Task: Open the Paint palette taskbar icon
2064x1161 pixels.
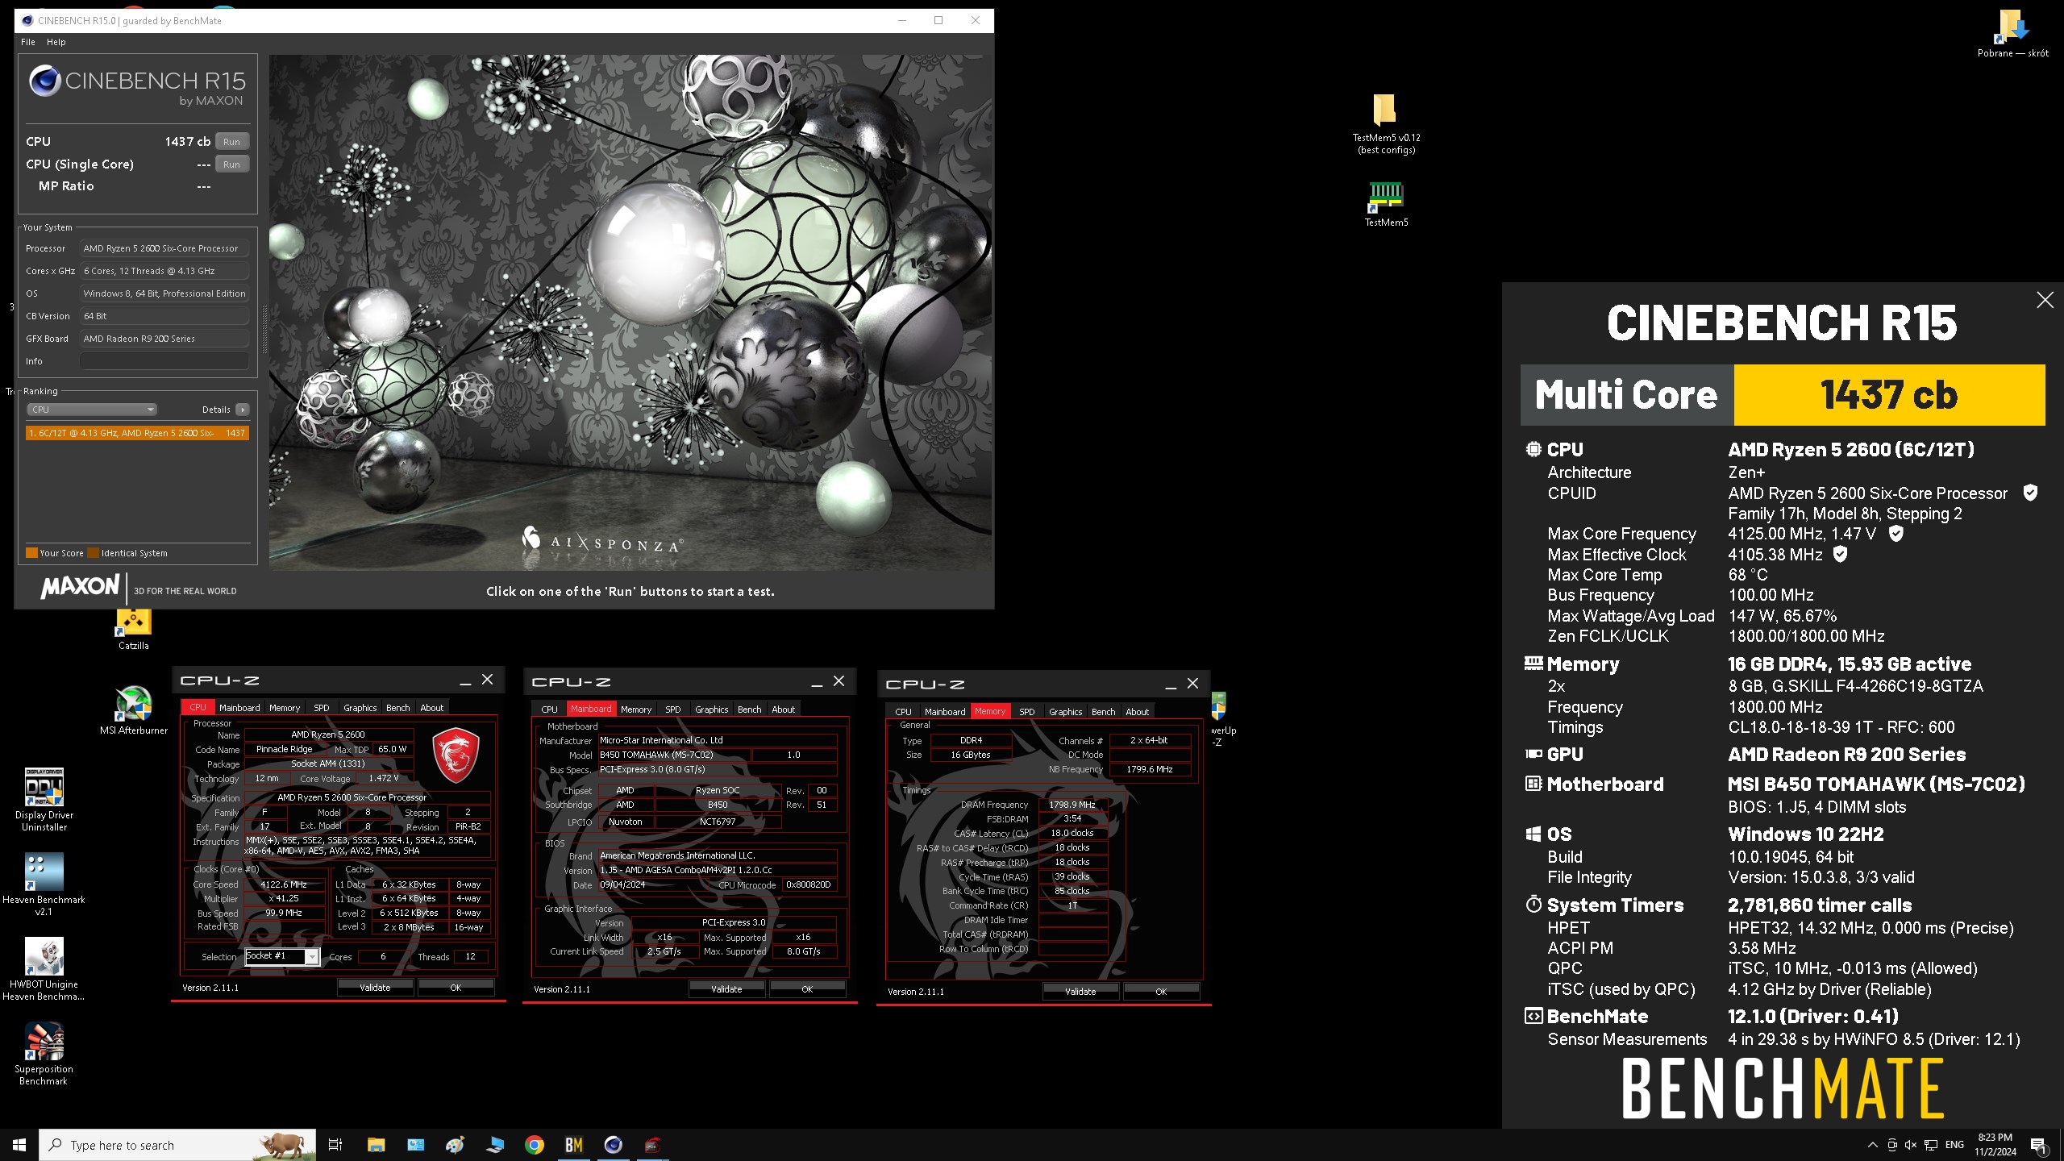Action: (456, 1145)
